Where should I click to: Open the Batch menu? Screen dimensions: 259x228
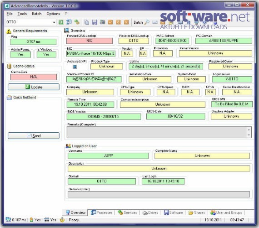(x=37, y=14)
